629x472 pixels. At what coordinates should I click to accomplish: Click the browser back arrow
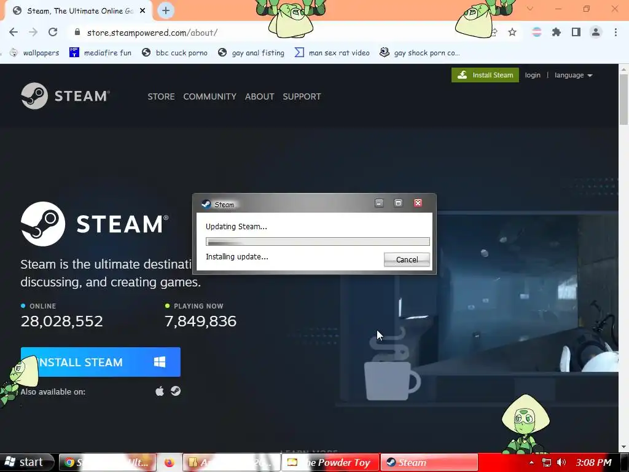[14, 32]
